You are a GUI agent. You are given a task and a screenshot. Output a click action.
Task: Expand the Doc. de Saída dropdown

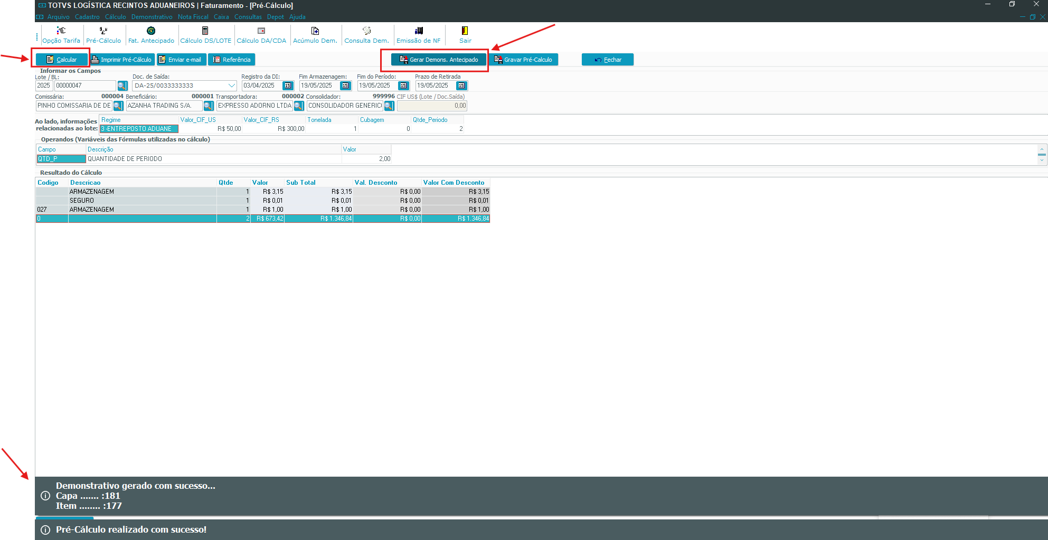tap(231, 86)
